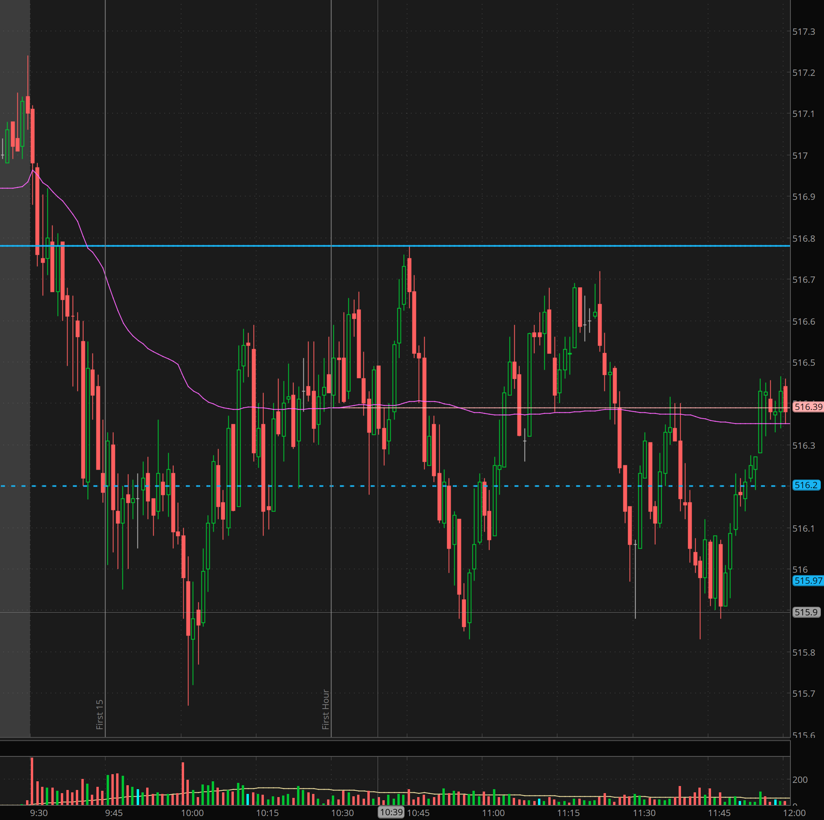
Task: Click the 12:00 time axis label
Action: 794,813
